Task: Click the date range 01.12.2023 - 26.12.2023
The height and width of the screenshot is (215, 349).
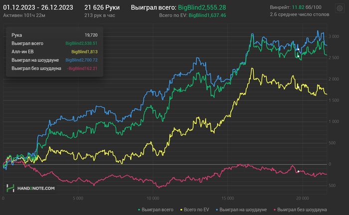Action: [x=38, y=7]
